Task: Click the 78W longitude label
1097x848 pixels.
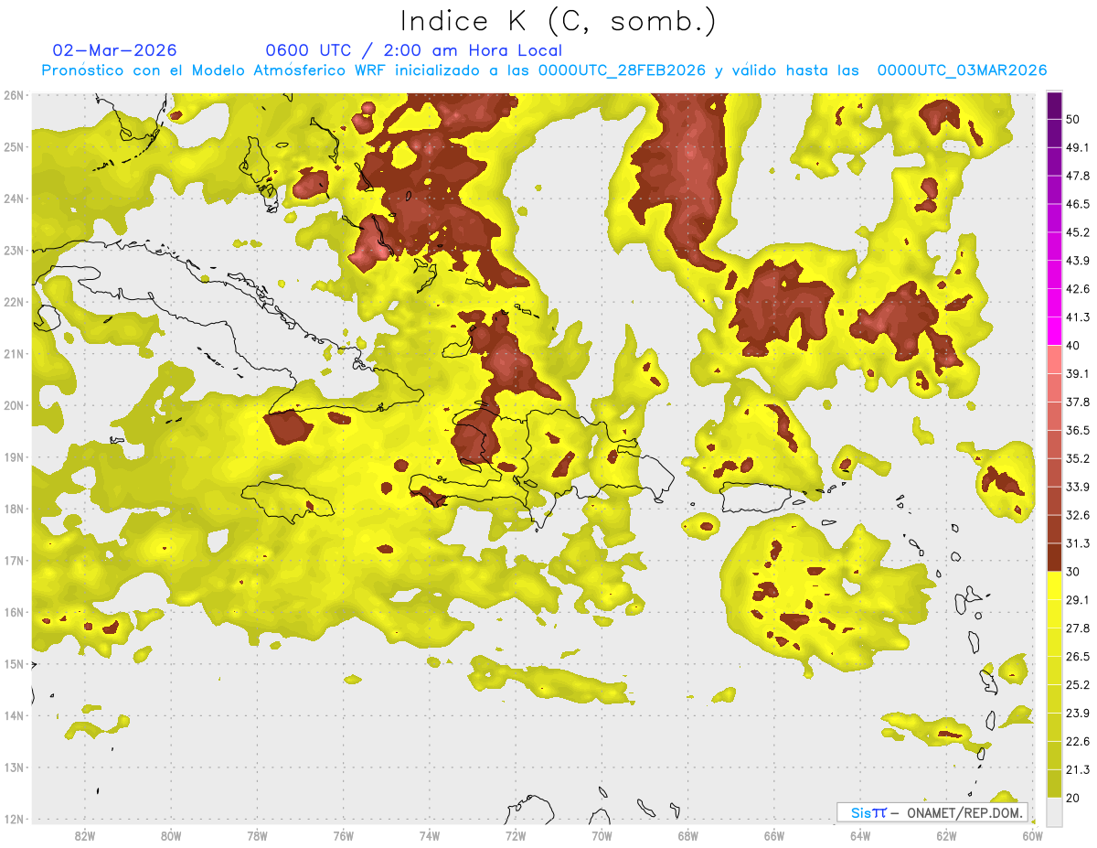Action: (257, 835)
